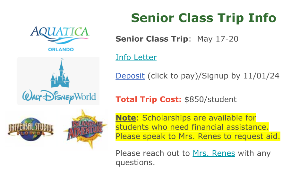This screenshot has height=173, width=308.
Task: Click the "Senior Class Trip Info" title
Action: coord(203,18)
